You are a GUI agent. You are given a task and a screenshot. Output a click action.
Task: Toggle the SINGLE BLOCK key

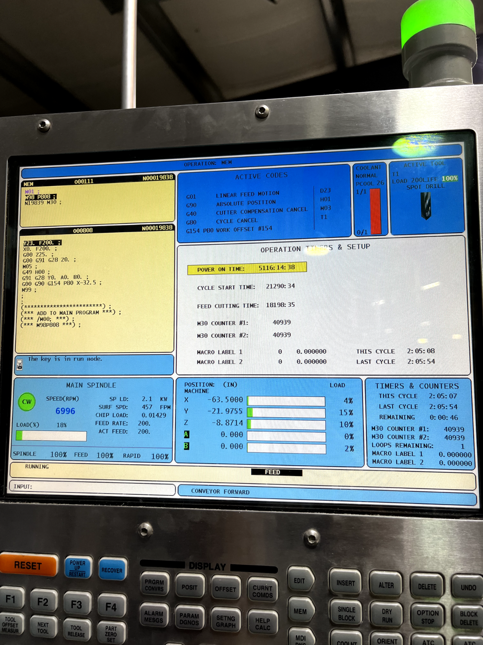pyautogui.click(x=347, y=613)
